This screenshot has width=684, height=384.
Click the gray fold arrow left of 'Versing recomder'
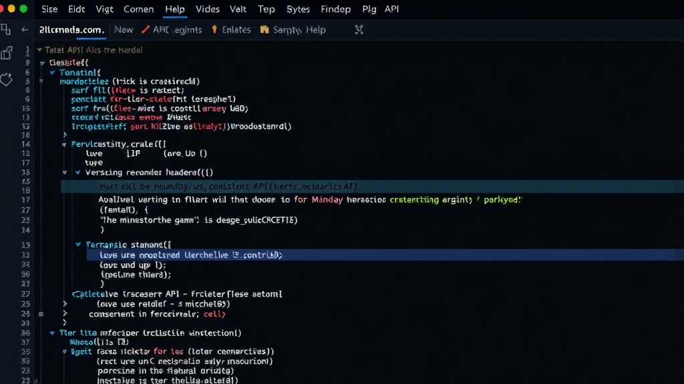[65, 173]
